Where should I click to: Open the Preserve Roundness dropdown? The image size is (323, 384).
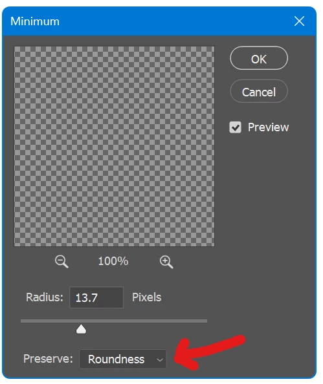tap(123, 359)
